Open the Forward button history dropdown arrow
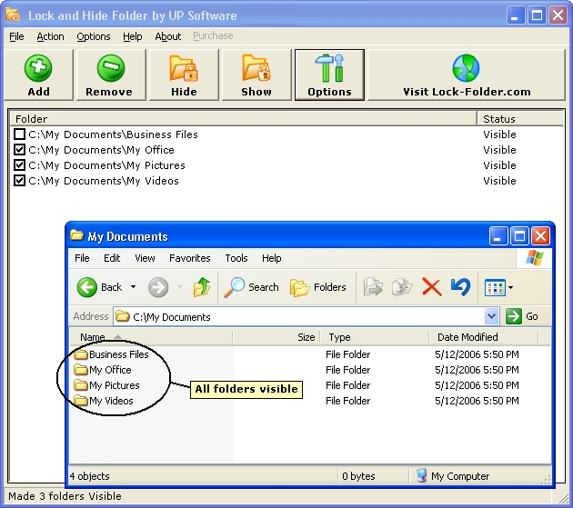 [179, 287]
